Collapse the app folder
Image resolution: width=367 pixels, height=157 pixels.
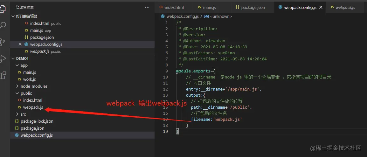point(24,65)
